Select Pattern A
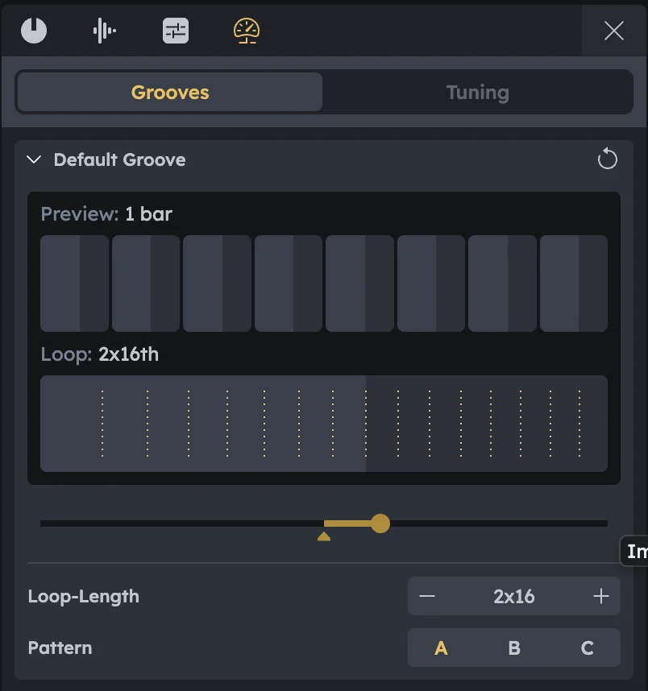Screen dimensions: 648x691 (x=441, y=648)
